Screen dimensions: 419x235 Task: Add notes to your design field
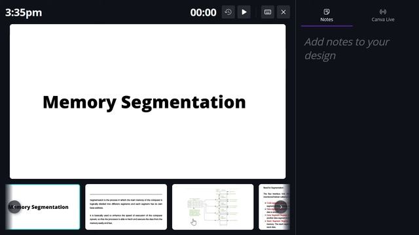pyautogui.click(x=346, y=49)
